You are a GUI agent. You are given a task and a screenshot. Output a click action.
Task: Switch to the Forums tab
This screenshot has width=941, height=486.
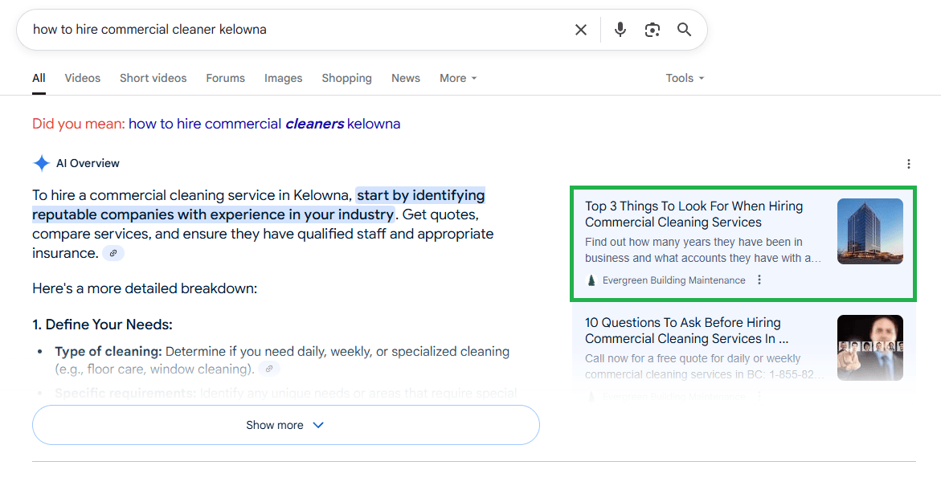[225, 78]
